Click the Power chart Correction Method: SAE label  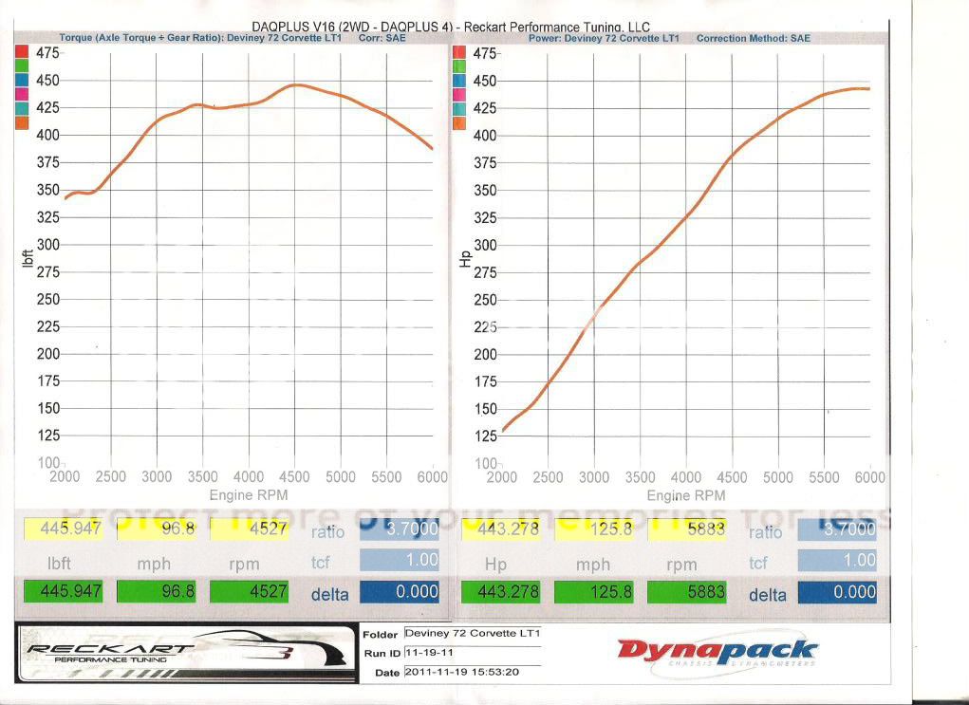(753, 39)
